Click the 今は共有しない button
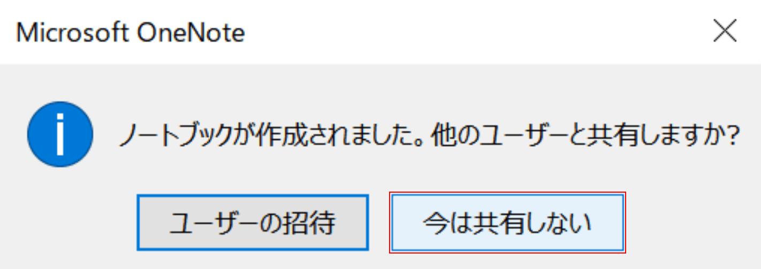Viewport: 761px width, 269px height. pos(507,223)
